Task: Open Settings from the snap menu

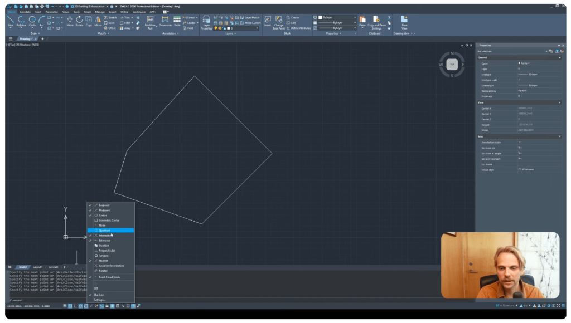Action: 99,300
